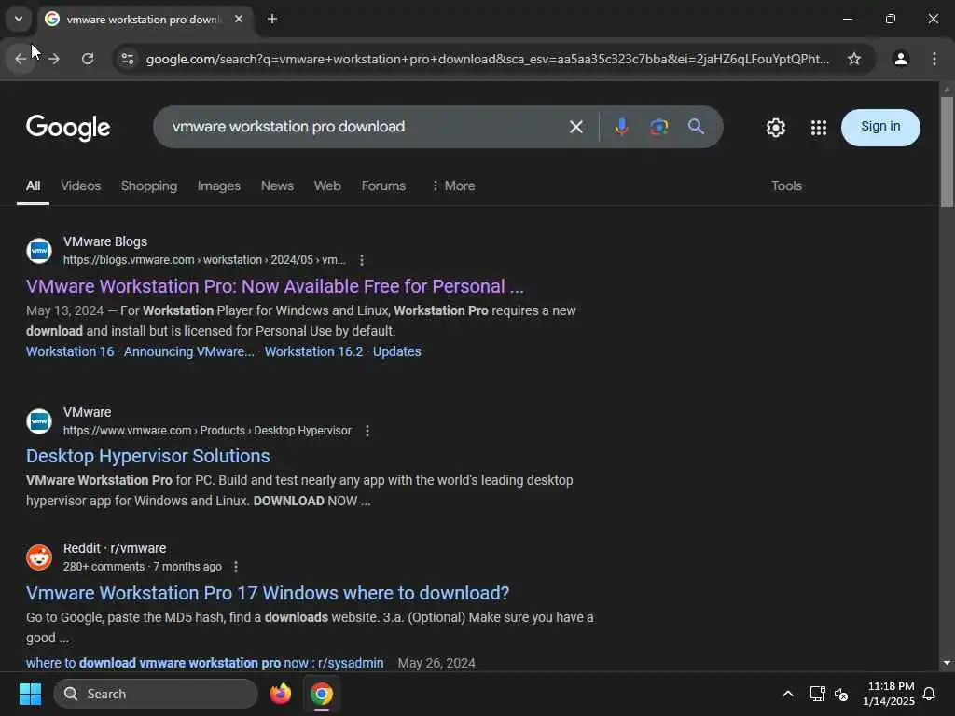The height and width of the screenshot is (716, 955).
Task: Select the All search tab
Action: point(33,186)
